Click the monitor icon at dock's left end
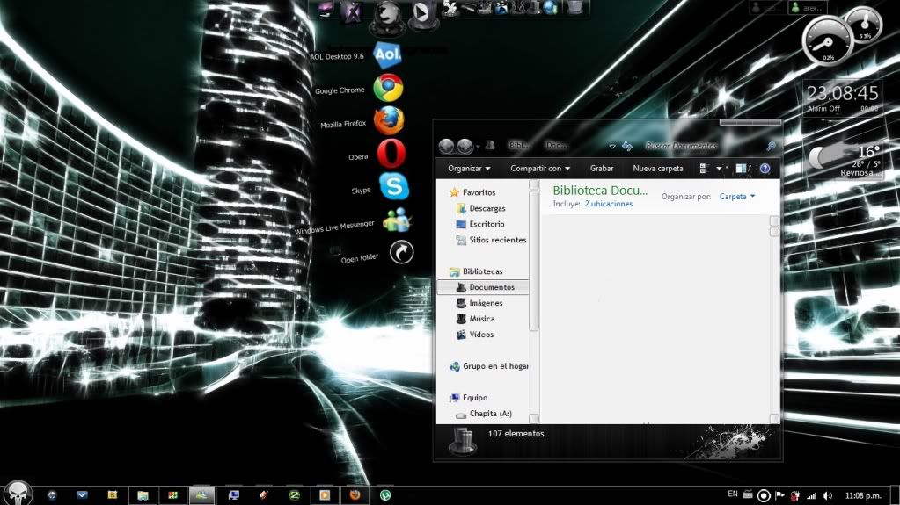900x505 pixels. 326,9
